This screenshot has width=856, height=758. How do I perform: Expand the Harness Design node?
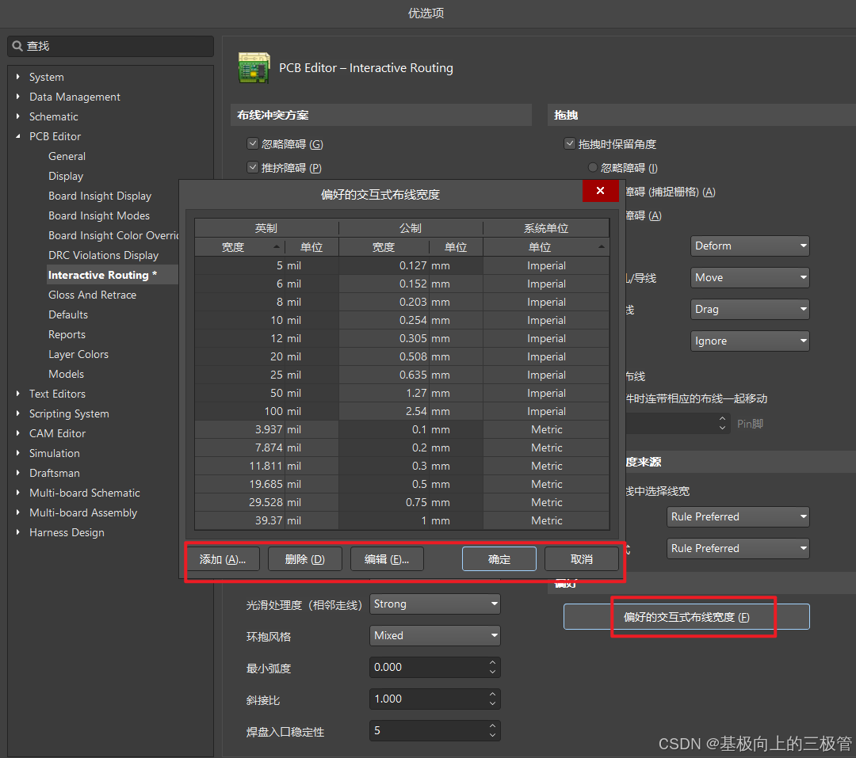coord(18,532)
